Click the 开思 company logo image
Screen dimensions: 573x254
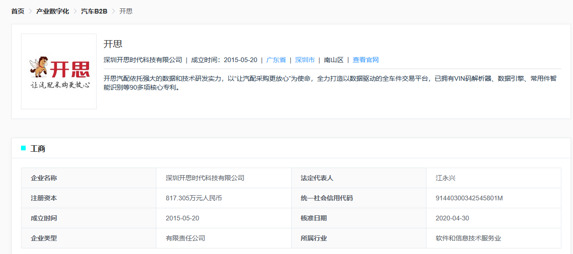(59, 71)
